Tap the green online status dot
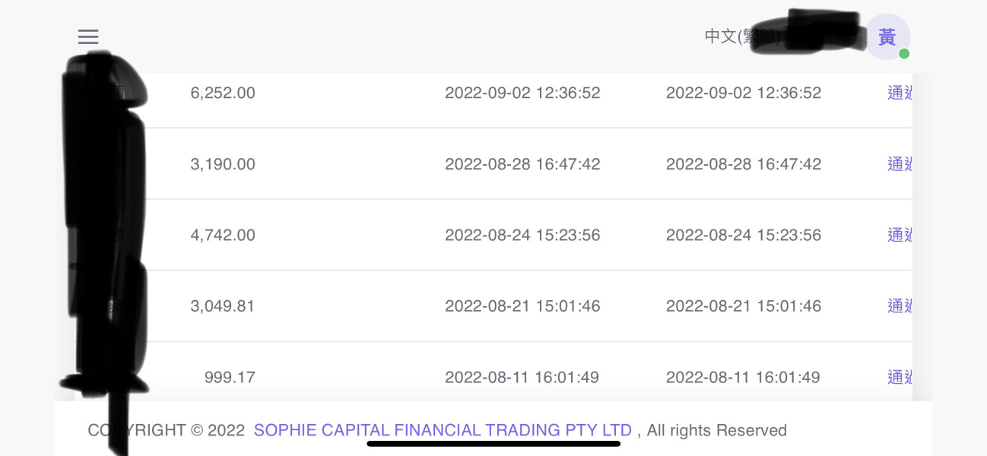 [903, 53]
